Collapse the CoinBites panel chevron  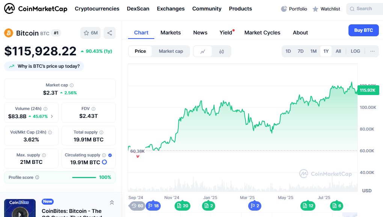(x=112, y=202)
